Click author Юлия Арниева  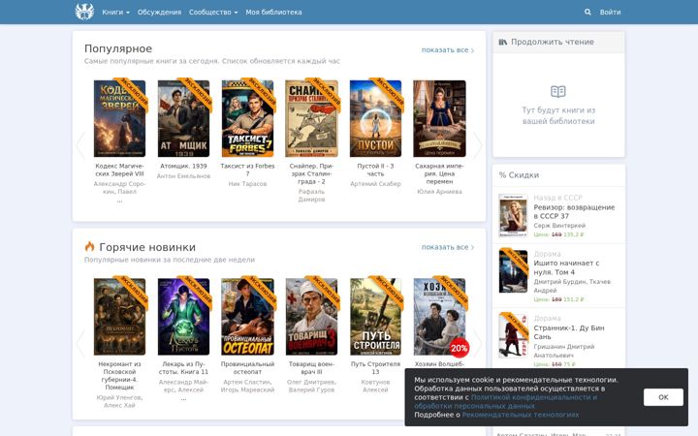tap(439, 192)
